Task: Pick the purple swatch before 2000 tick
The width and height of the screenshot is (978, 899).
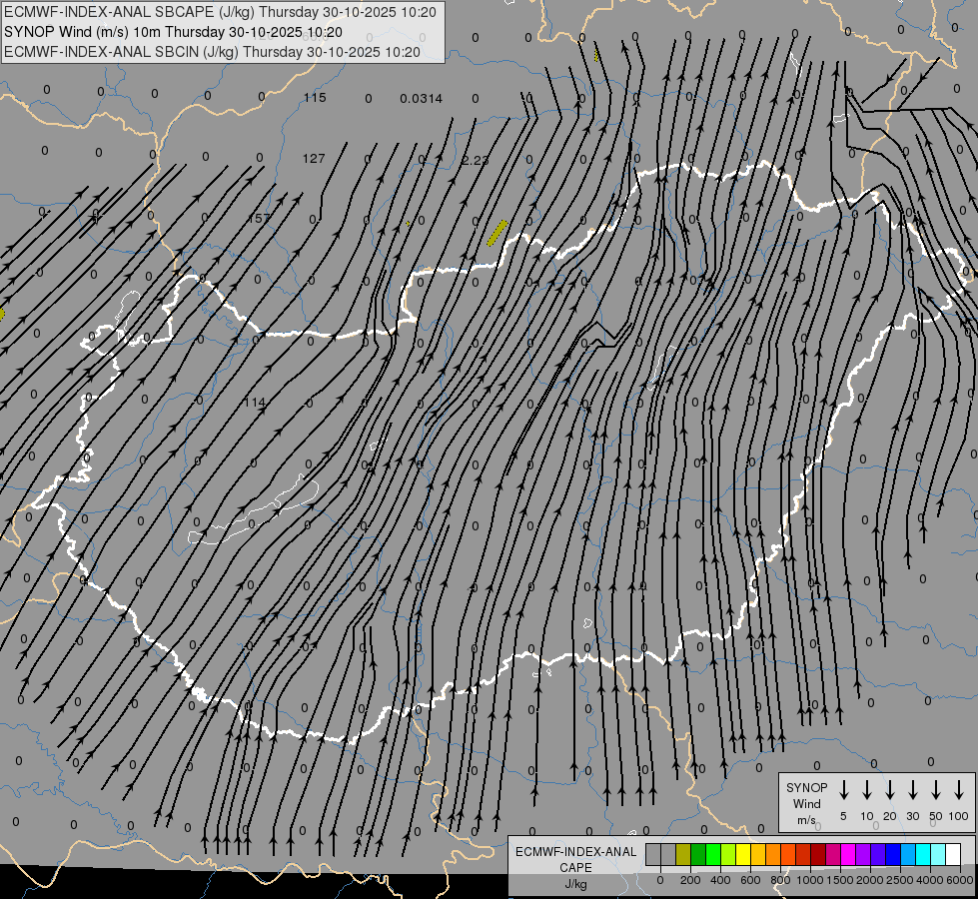Action: (x=862, y=854)
